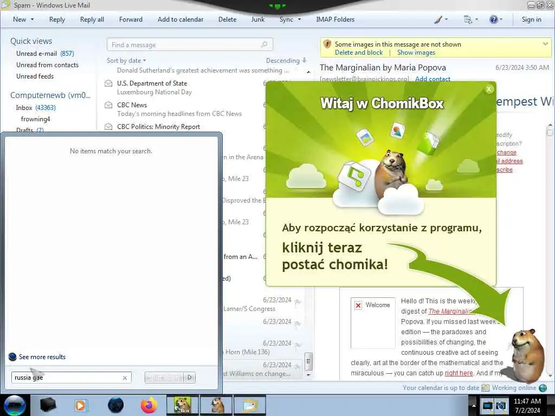This screenshot has width=555, height=416.
Task: Click Reply in the toolbar
Action: click(57, 19)
